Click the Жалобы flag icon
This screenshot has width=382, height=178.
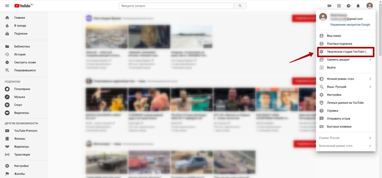(7, 174)
